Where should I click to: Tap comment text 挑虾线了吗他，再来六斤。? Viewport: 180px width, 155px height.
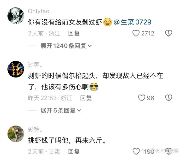(x=67, y=140)
